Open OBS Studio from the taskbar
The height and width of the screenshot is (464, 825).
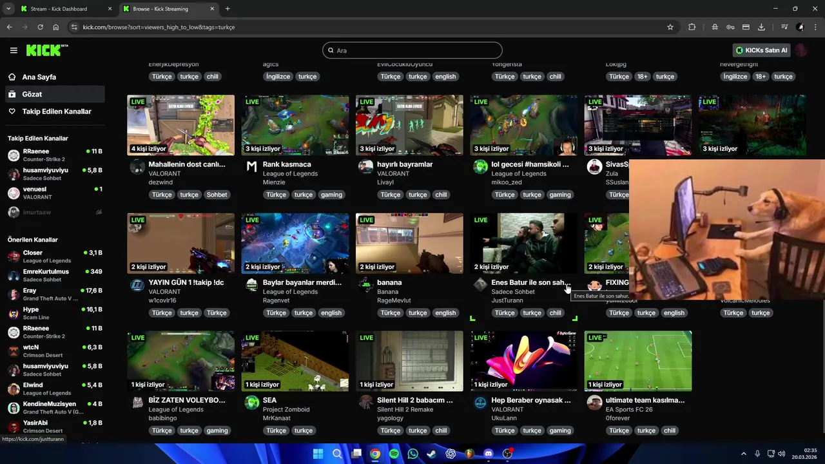pyautogui.click(x=507, y=454)
